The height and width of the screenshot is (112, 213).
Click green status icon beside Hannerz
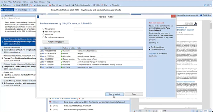(x=62, y=51)
